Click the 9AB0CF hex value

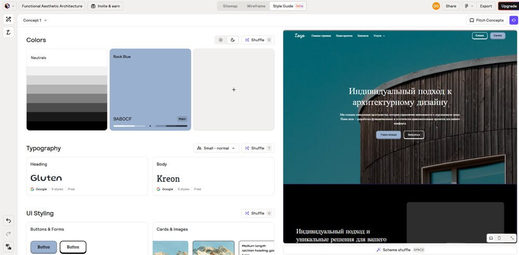(122, 119)
